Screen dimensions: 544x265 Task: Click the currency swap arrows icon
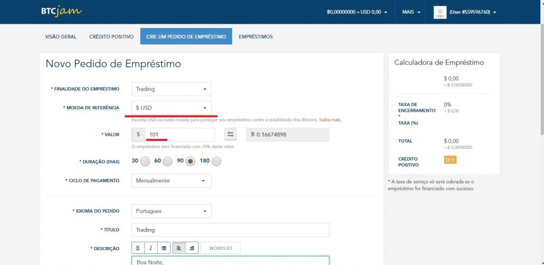click(231, 135)
